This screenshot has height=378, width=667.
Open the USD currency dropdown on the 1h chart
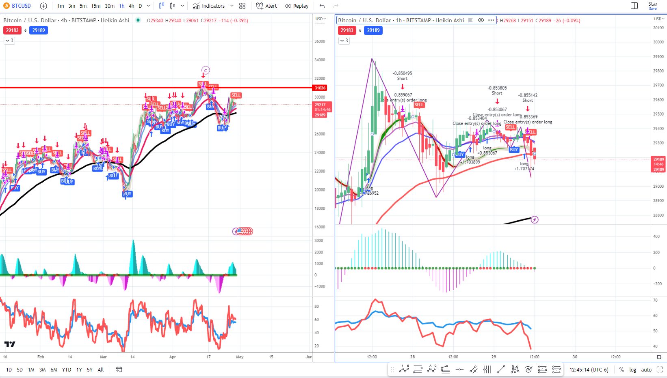click(x=659, y=19)
